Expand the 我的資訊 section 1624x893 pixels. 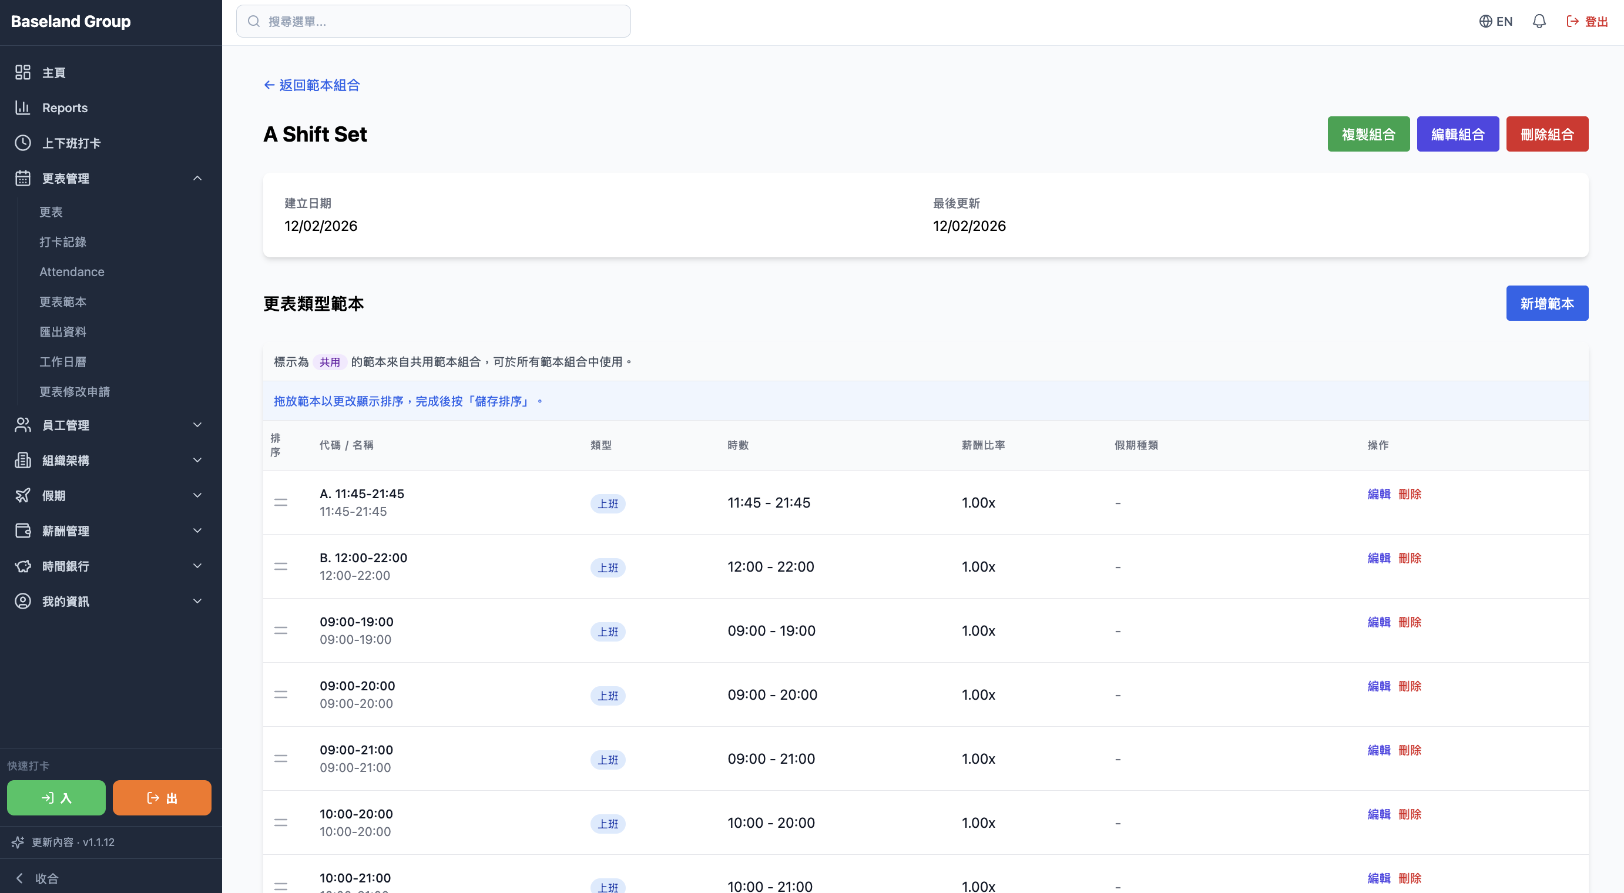coord(111,601)
